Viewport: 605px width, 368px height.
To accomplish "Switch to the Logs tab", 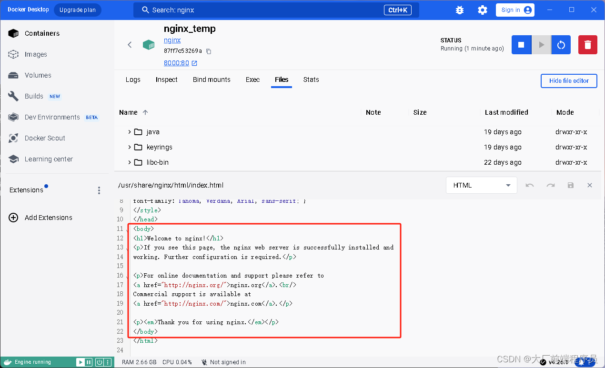I will 133,80.
